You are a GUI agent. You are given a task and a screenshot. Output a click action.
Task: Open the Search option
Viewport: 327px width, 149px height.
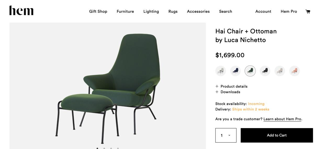coord(225,11)
